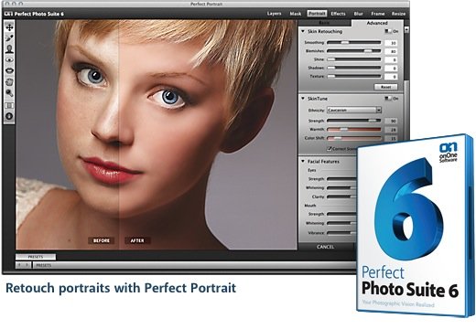476x329 pixels.
Task: Open the PRESETS tab below the image
Action: [36, 257]
